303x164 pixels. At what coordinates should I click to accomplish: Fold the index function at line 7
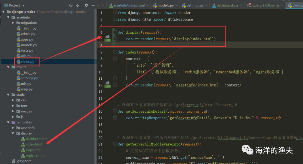click(x=115, y=52)
